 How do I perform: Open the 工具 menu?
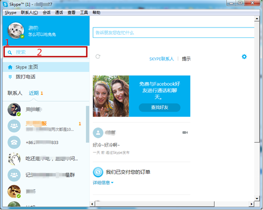[x=84, y=12]
